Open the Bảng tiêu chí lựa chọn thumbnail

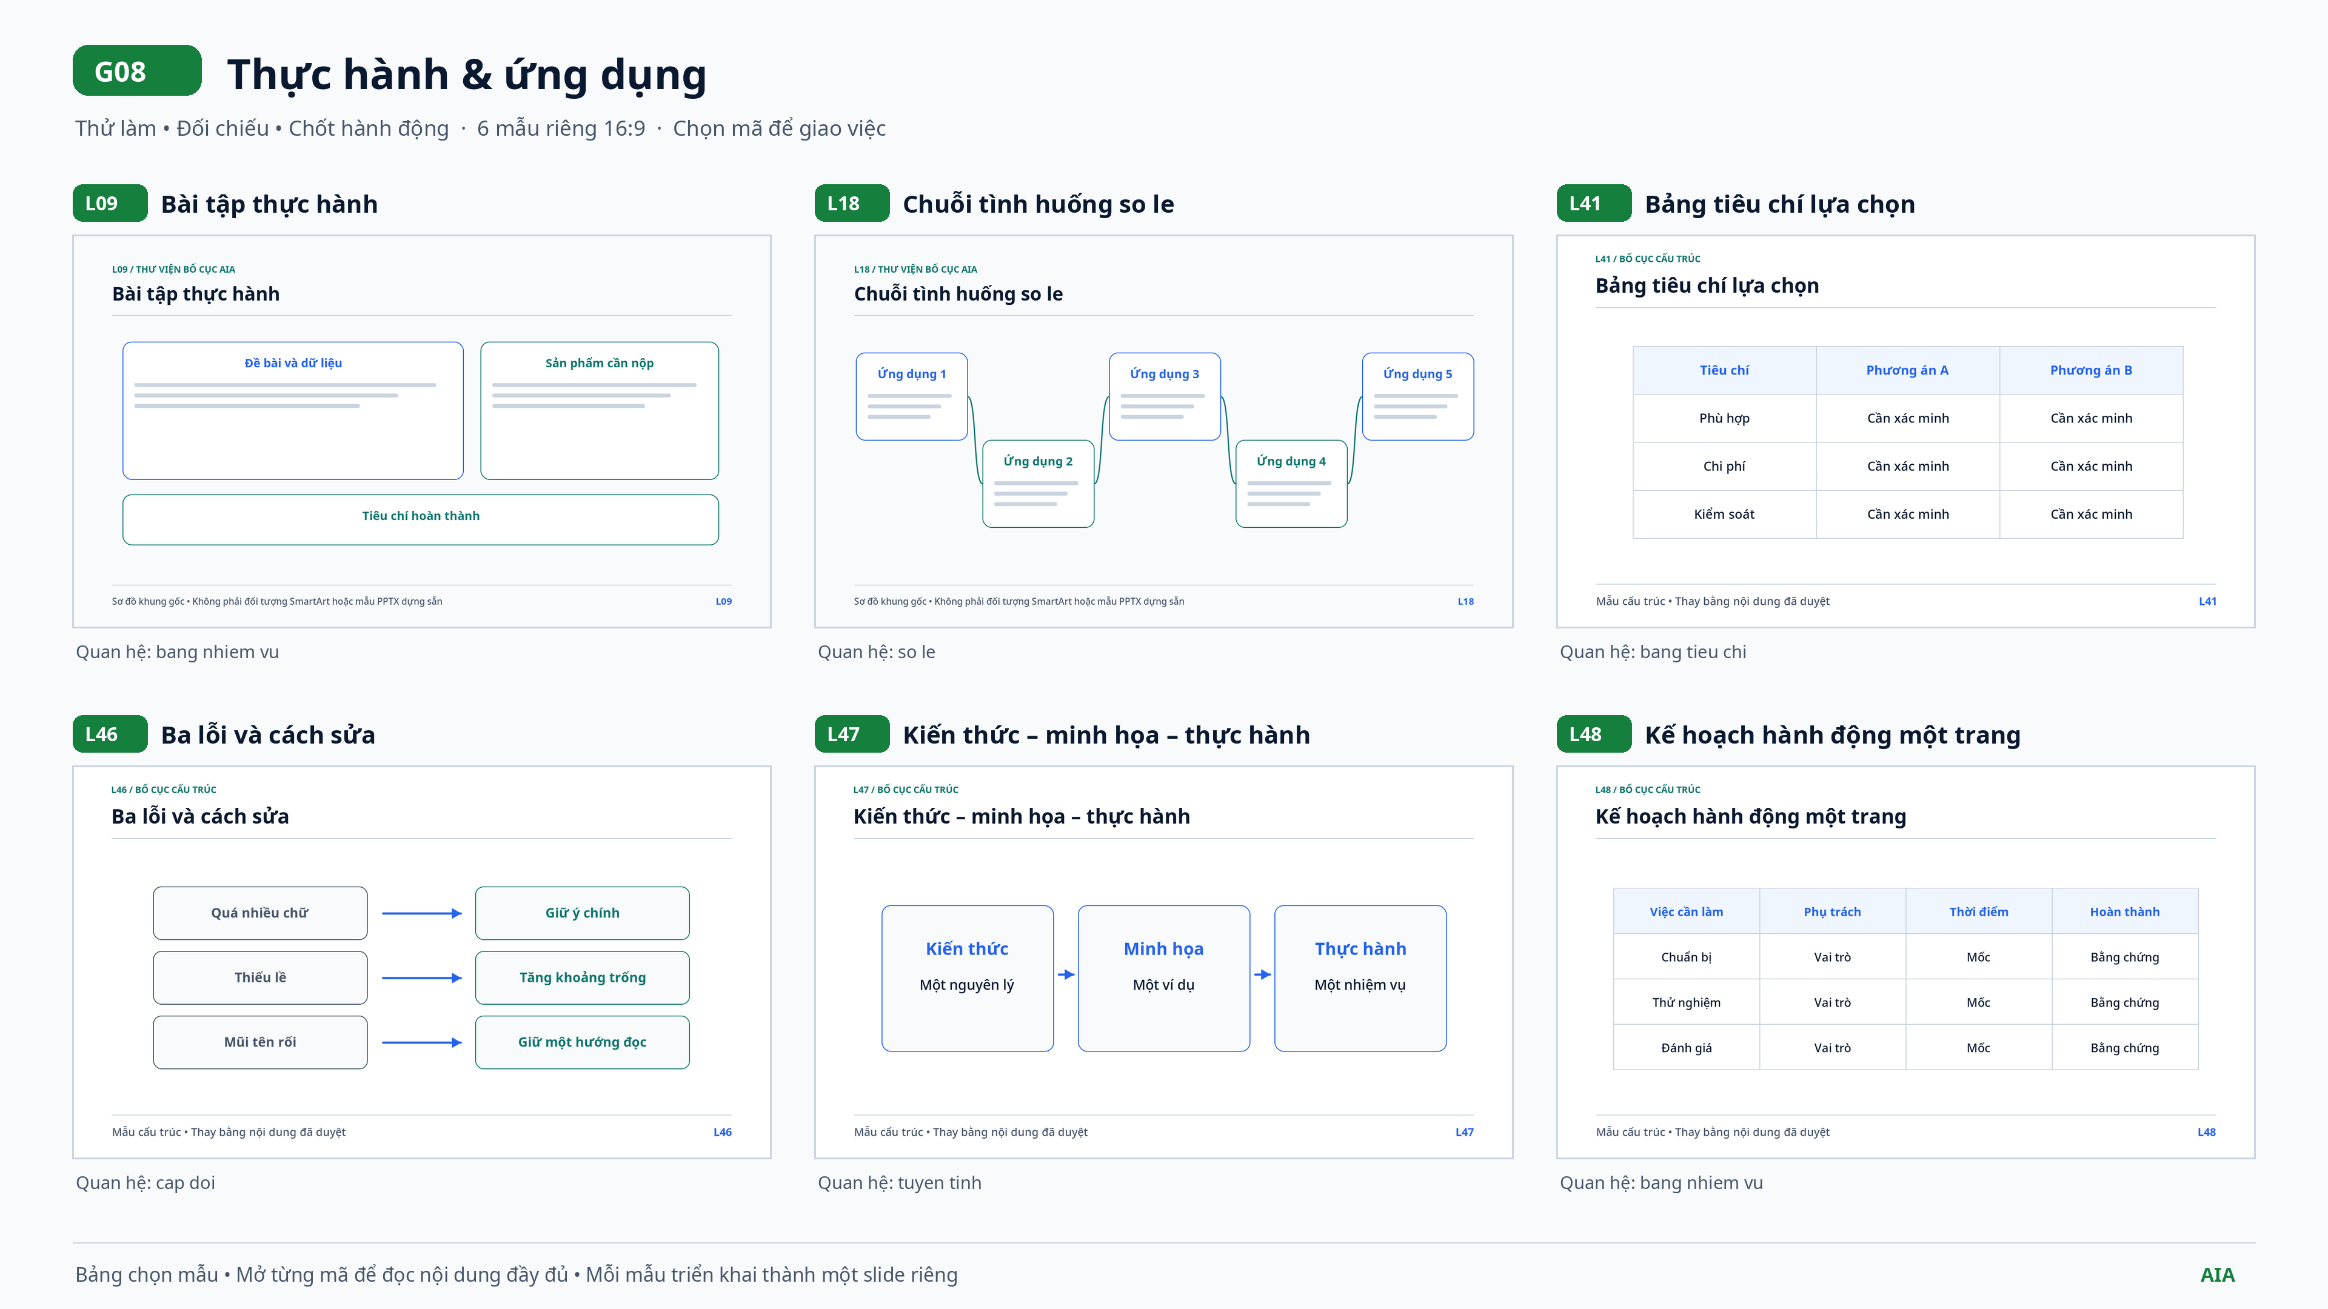click(1906, 432)
